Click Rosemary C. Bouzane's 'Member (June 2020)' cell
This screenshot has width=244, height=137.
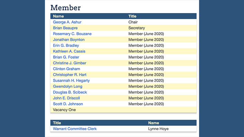click(146, 34)
